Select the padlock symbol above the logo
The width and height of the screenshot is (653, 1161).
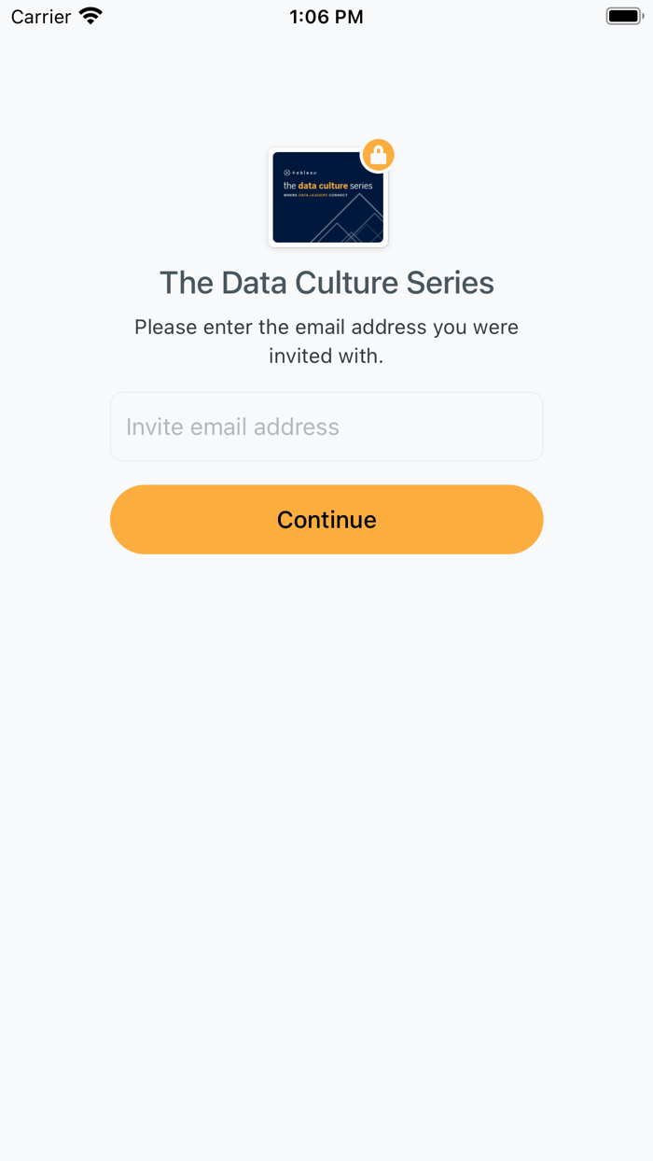coord(377,154)
